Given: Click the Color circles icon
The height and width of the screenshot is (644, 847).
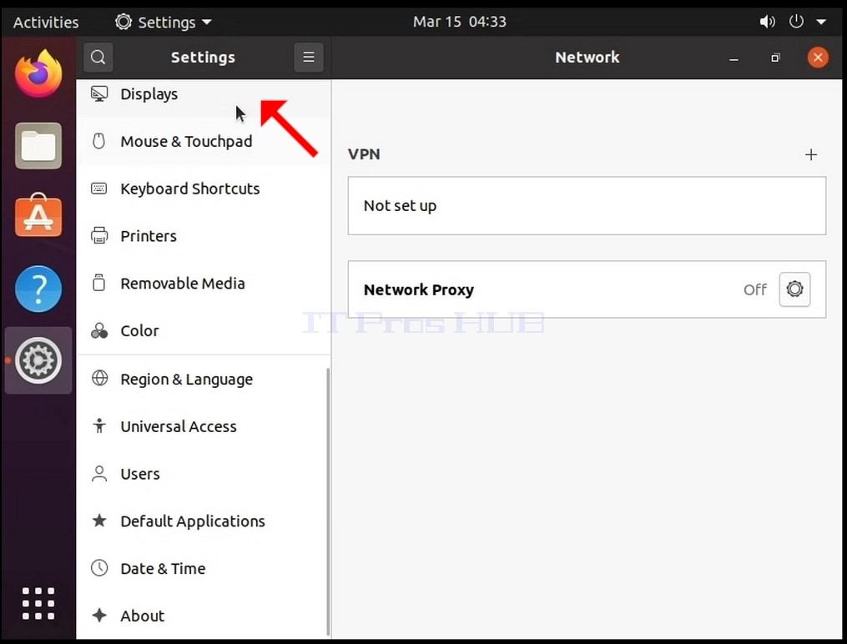Looking at the screenshot, I should 98,330.
